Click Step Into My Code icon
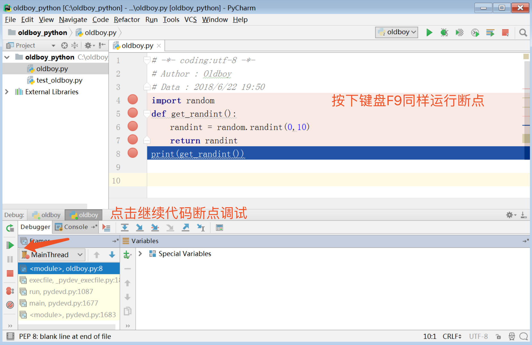Image resolution: width=532 pixels, height=345 pixels. (155, 228)
